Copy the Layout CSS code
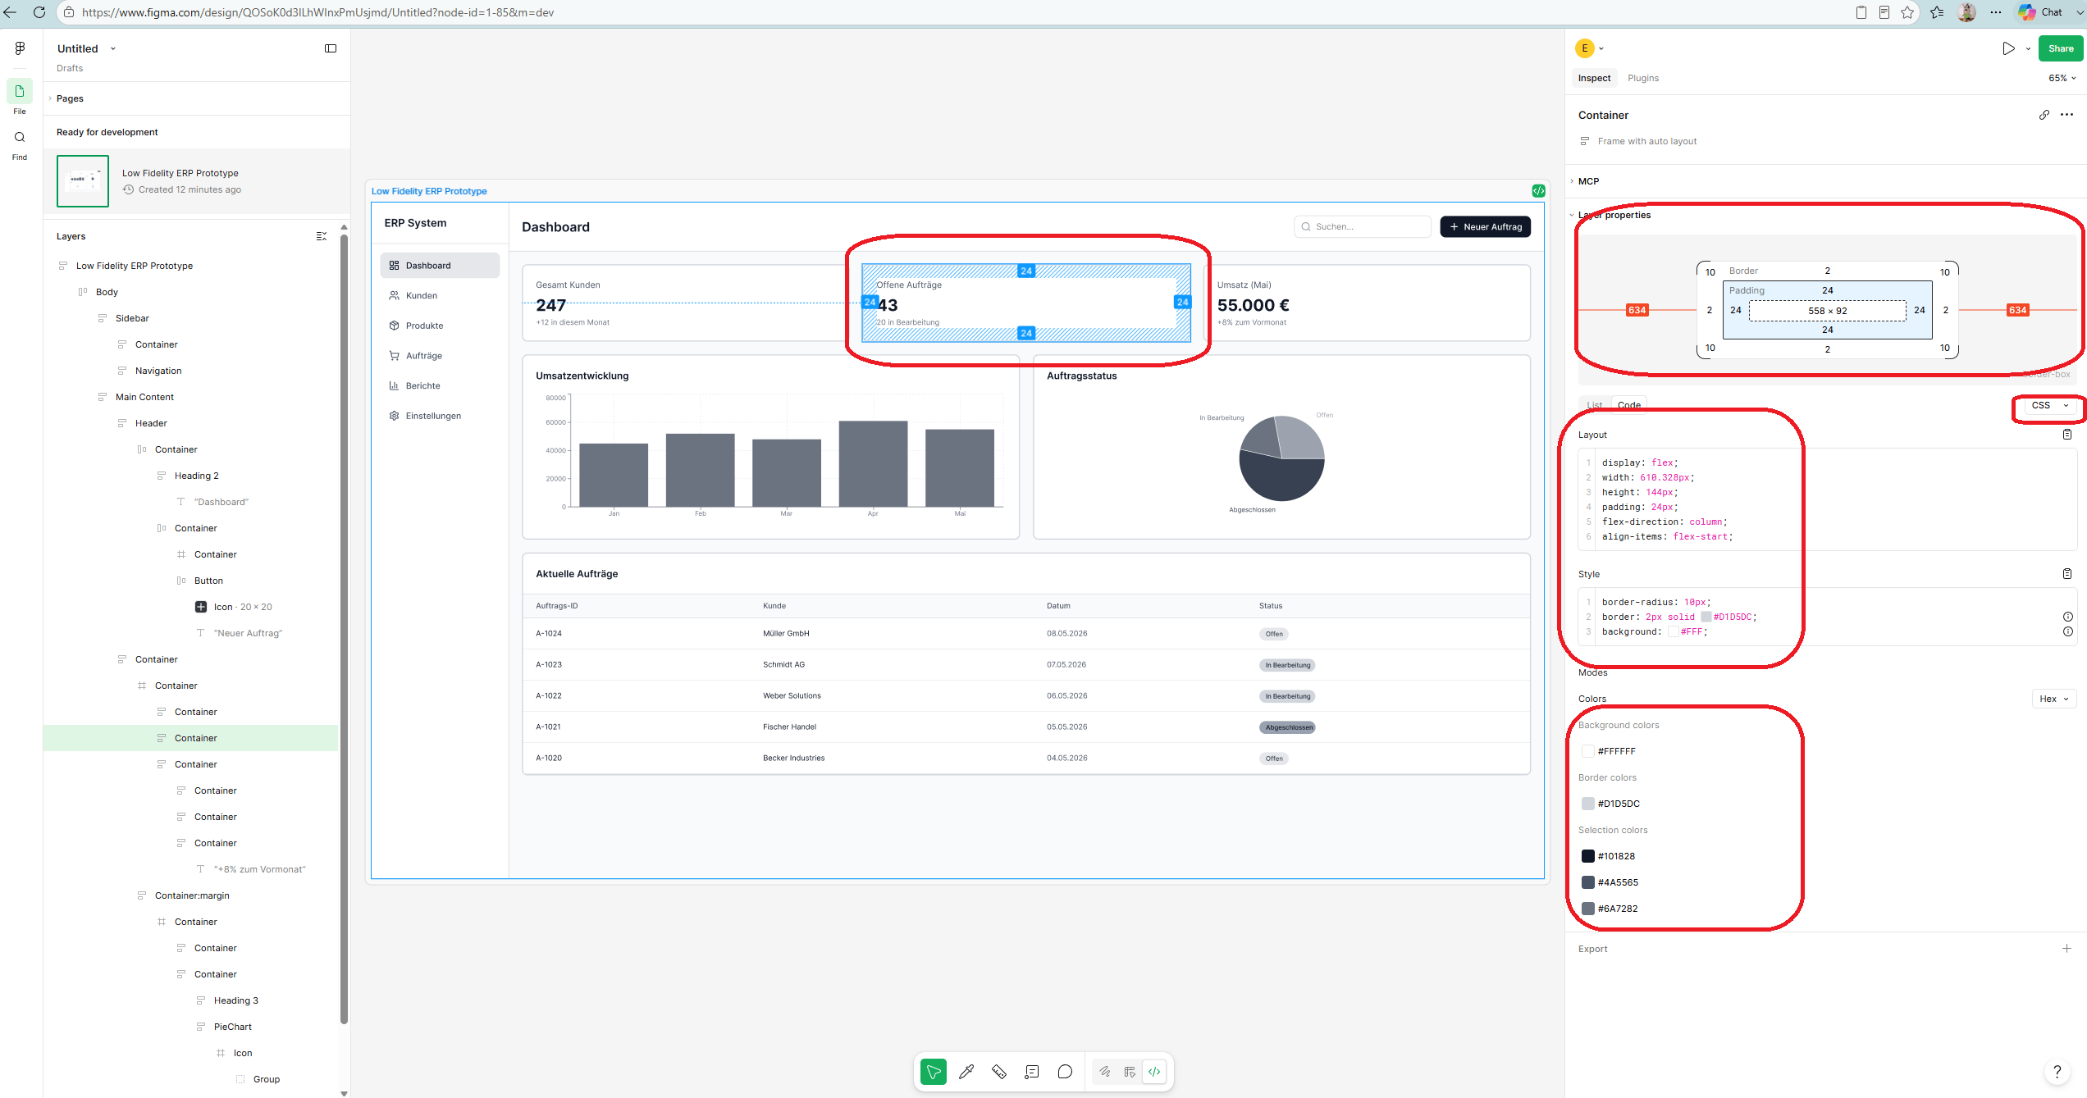2087x1098 pixels. tap(2067, 435)
